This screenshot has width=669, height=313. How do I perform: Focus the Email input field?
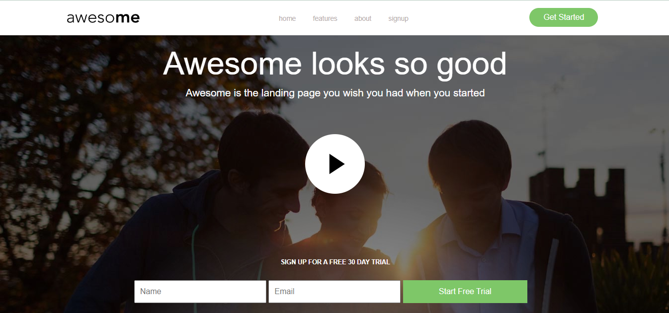tap(334, 292)
